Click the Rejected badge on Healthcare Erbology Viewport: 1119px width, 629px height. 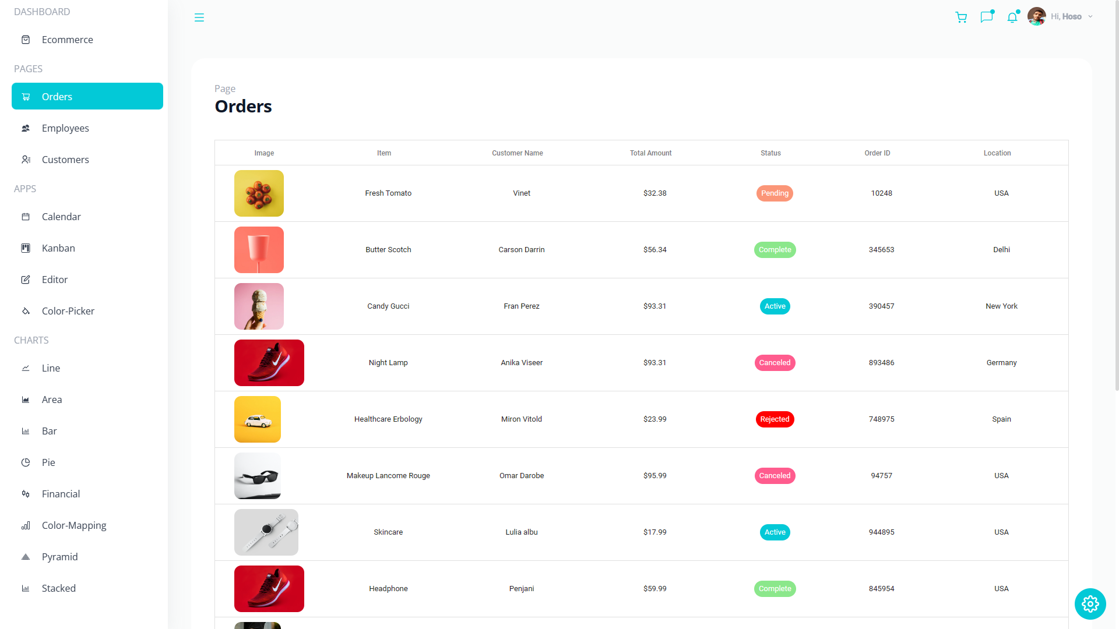click(775, 419)
